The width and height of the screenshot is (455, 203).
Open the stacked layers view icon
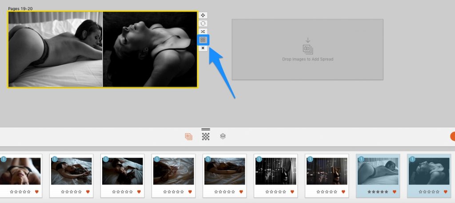point(223,136)
